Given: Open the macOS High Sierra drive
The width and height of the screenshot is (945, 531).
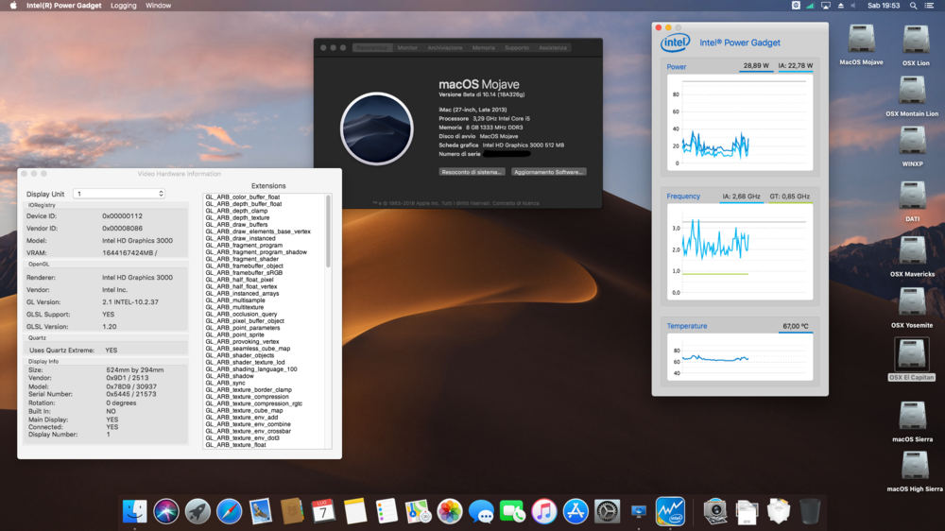Looking at the screenshot, I should (x=914, y=465).
